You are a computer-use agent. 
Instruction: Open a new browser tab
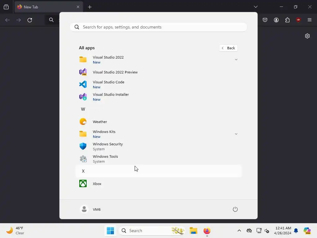click(x=89, y=7)
